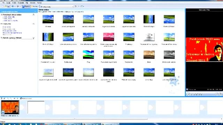223x125 pixels.
Task: Click the New Collection Folder icon
Action: tap(78, 7)
